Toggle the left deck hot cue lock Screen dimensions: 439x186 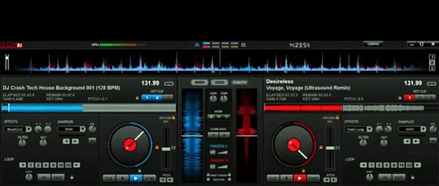137,98
